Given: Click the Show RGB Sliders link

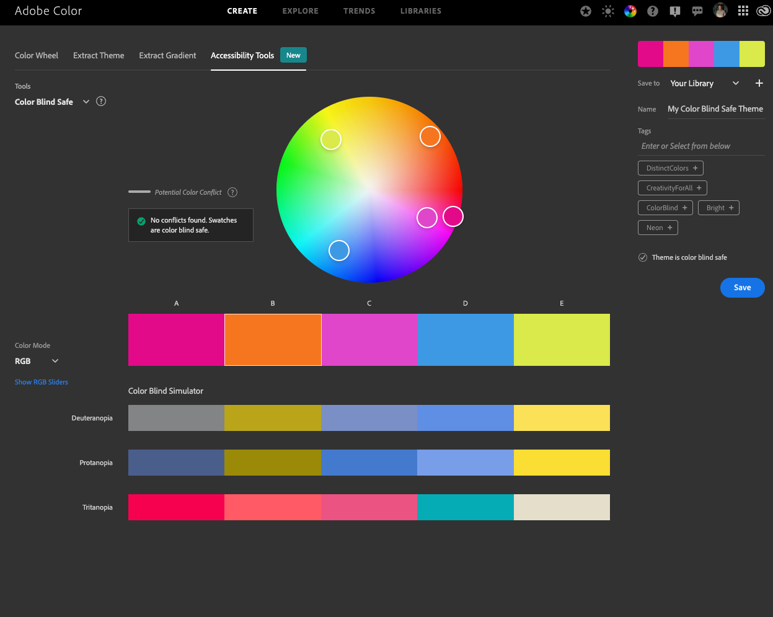Looking at the screenshot, I should point(42,382).
